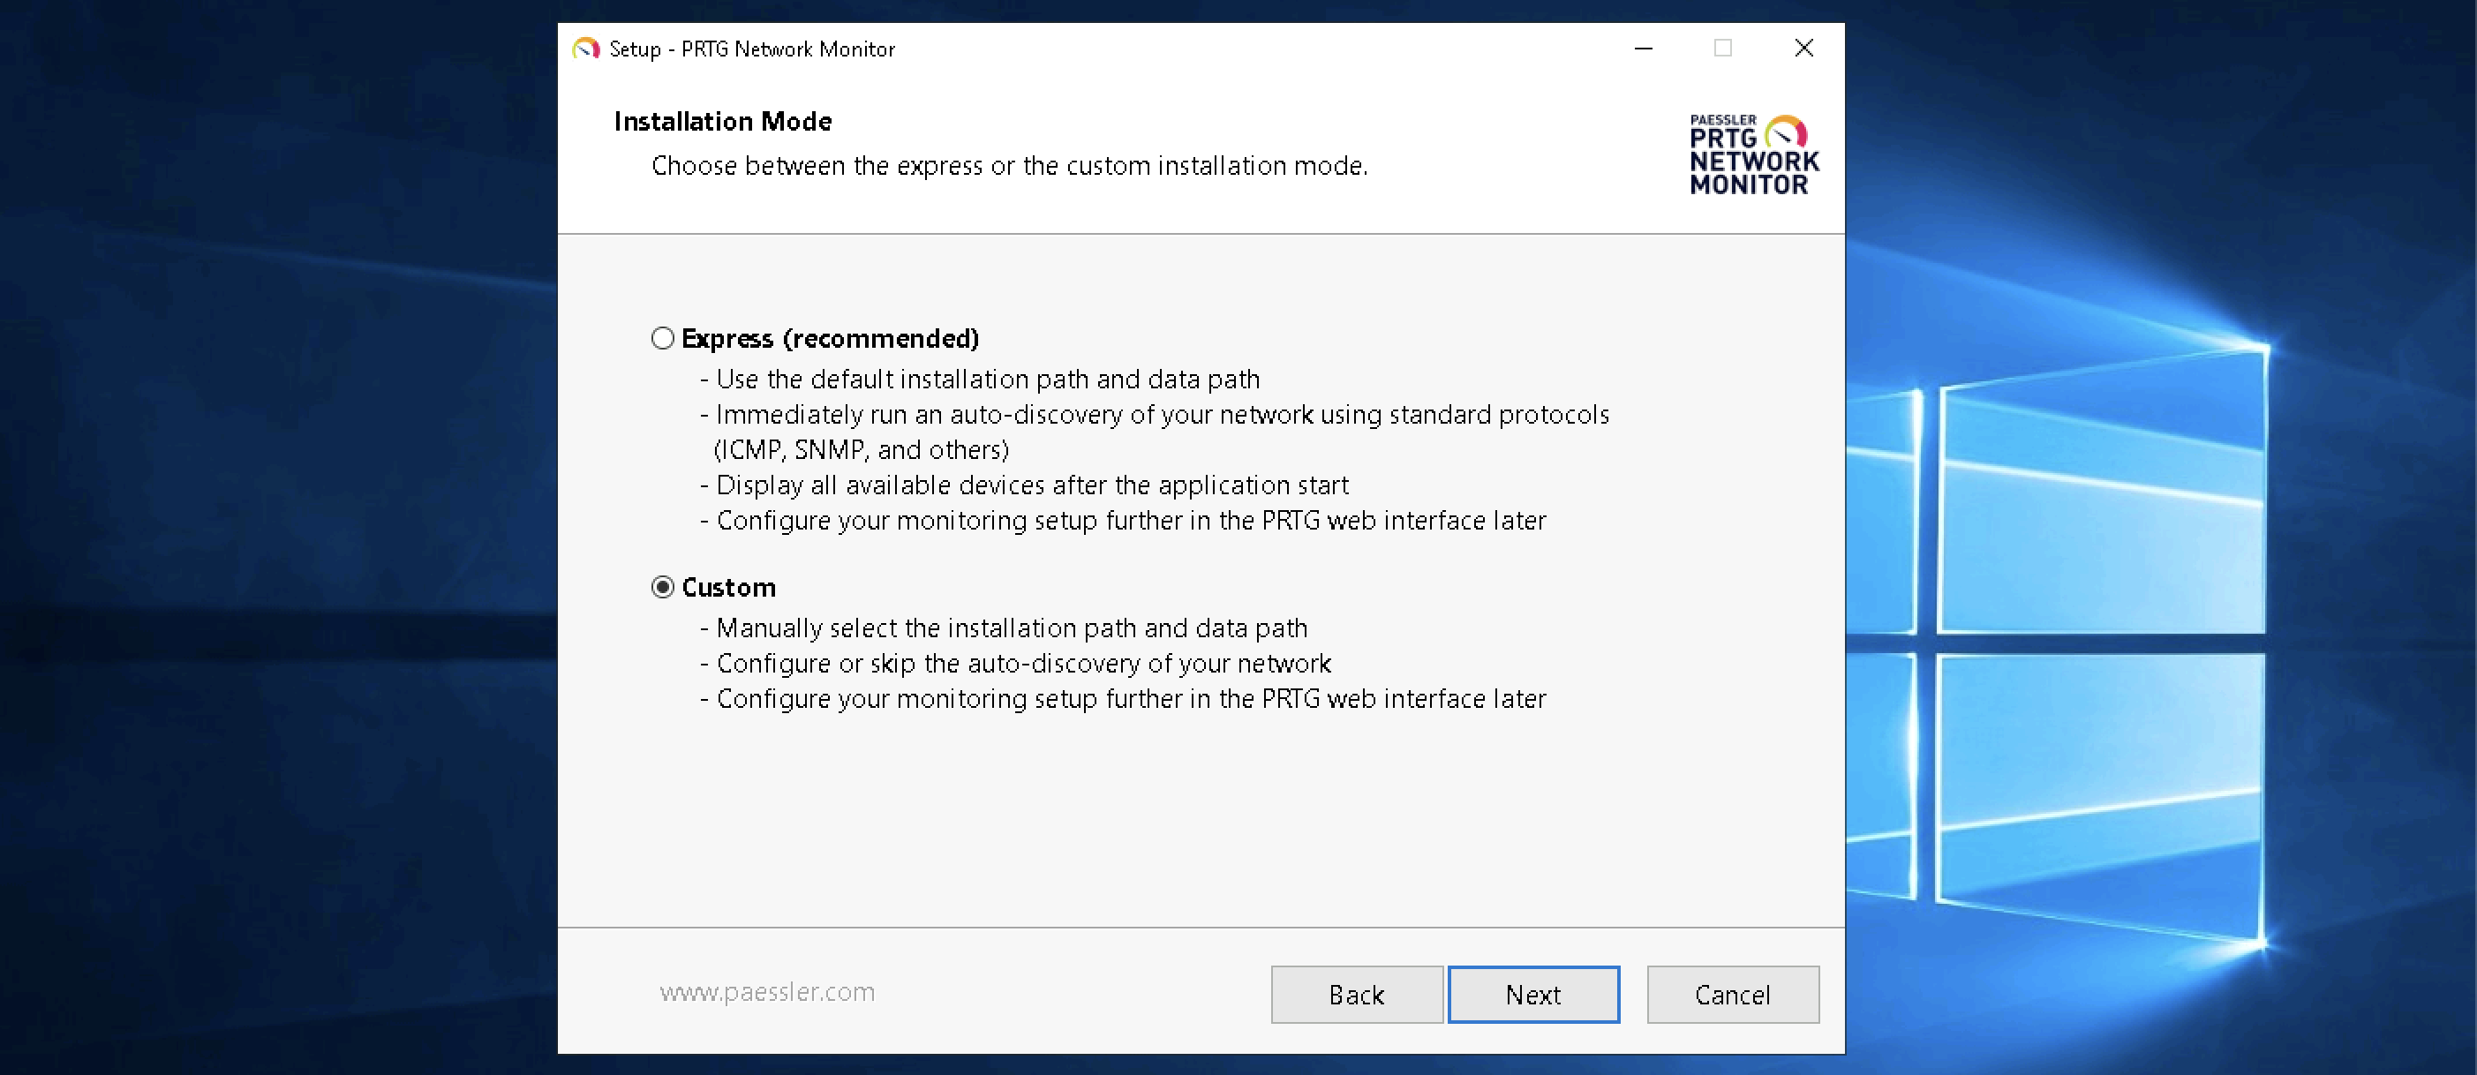Click the 'Custom' option label text
The width and height of the screenshot is (2477, 1075).
point(728,588)
